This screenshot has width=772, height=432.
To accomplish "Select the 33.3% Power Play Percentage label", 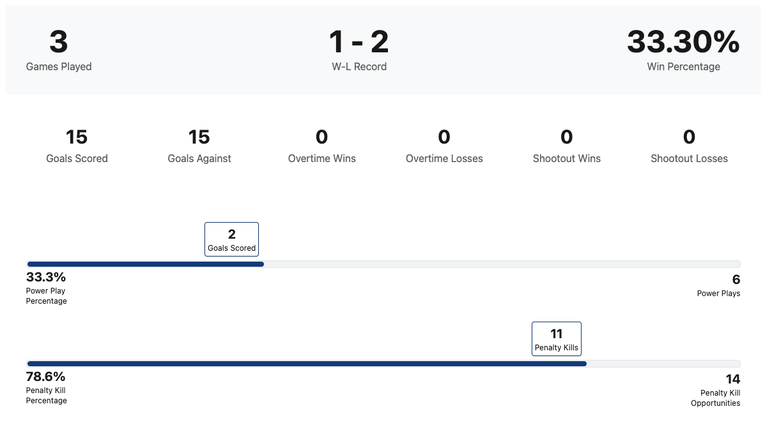I will (x=46, y=288).
